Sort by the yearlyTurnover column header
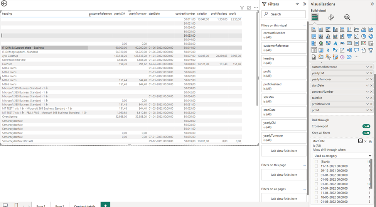 (137, 14)
